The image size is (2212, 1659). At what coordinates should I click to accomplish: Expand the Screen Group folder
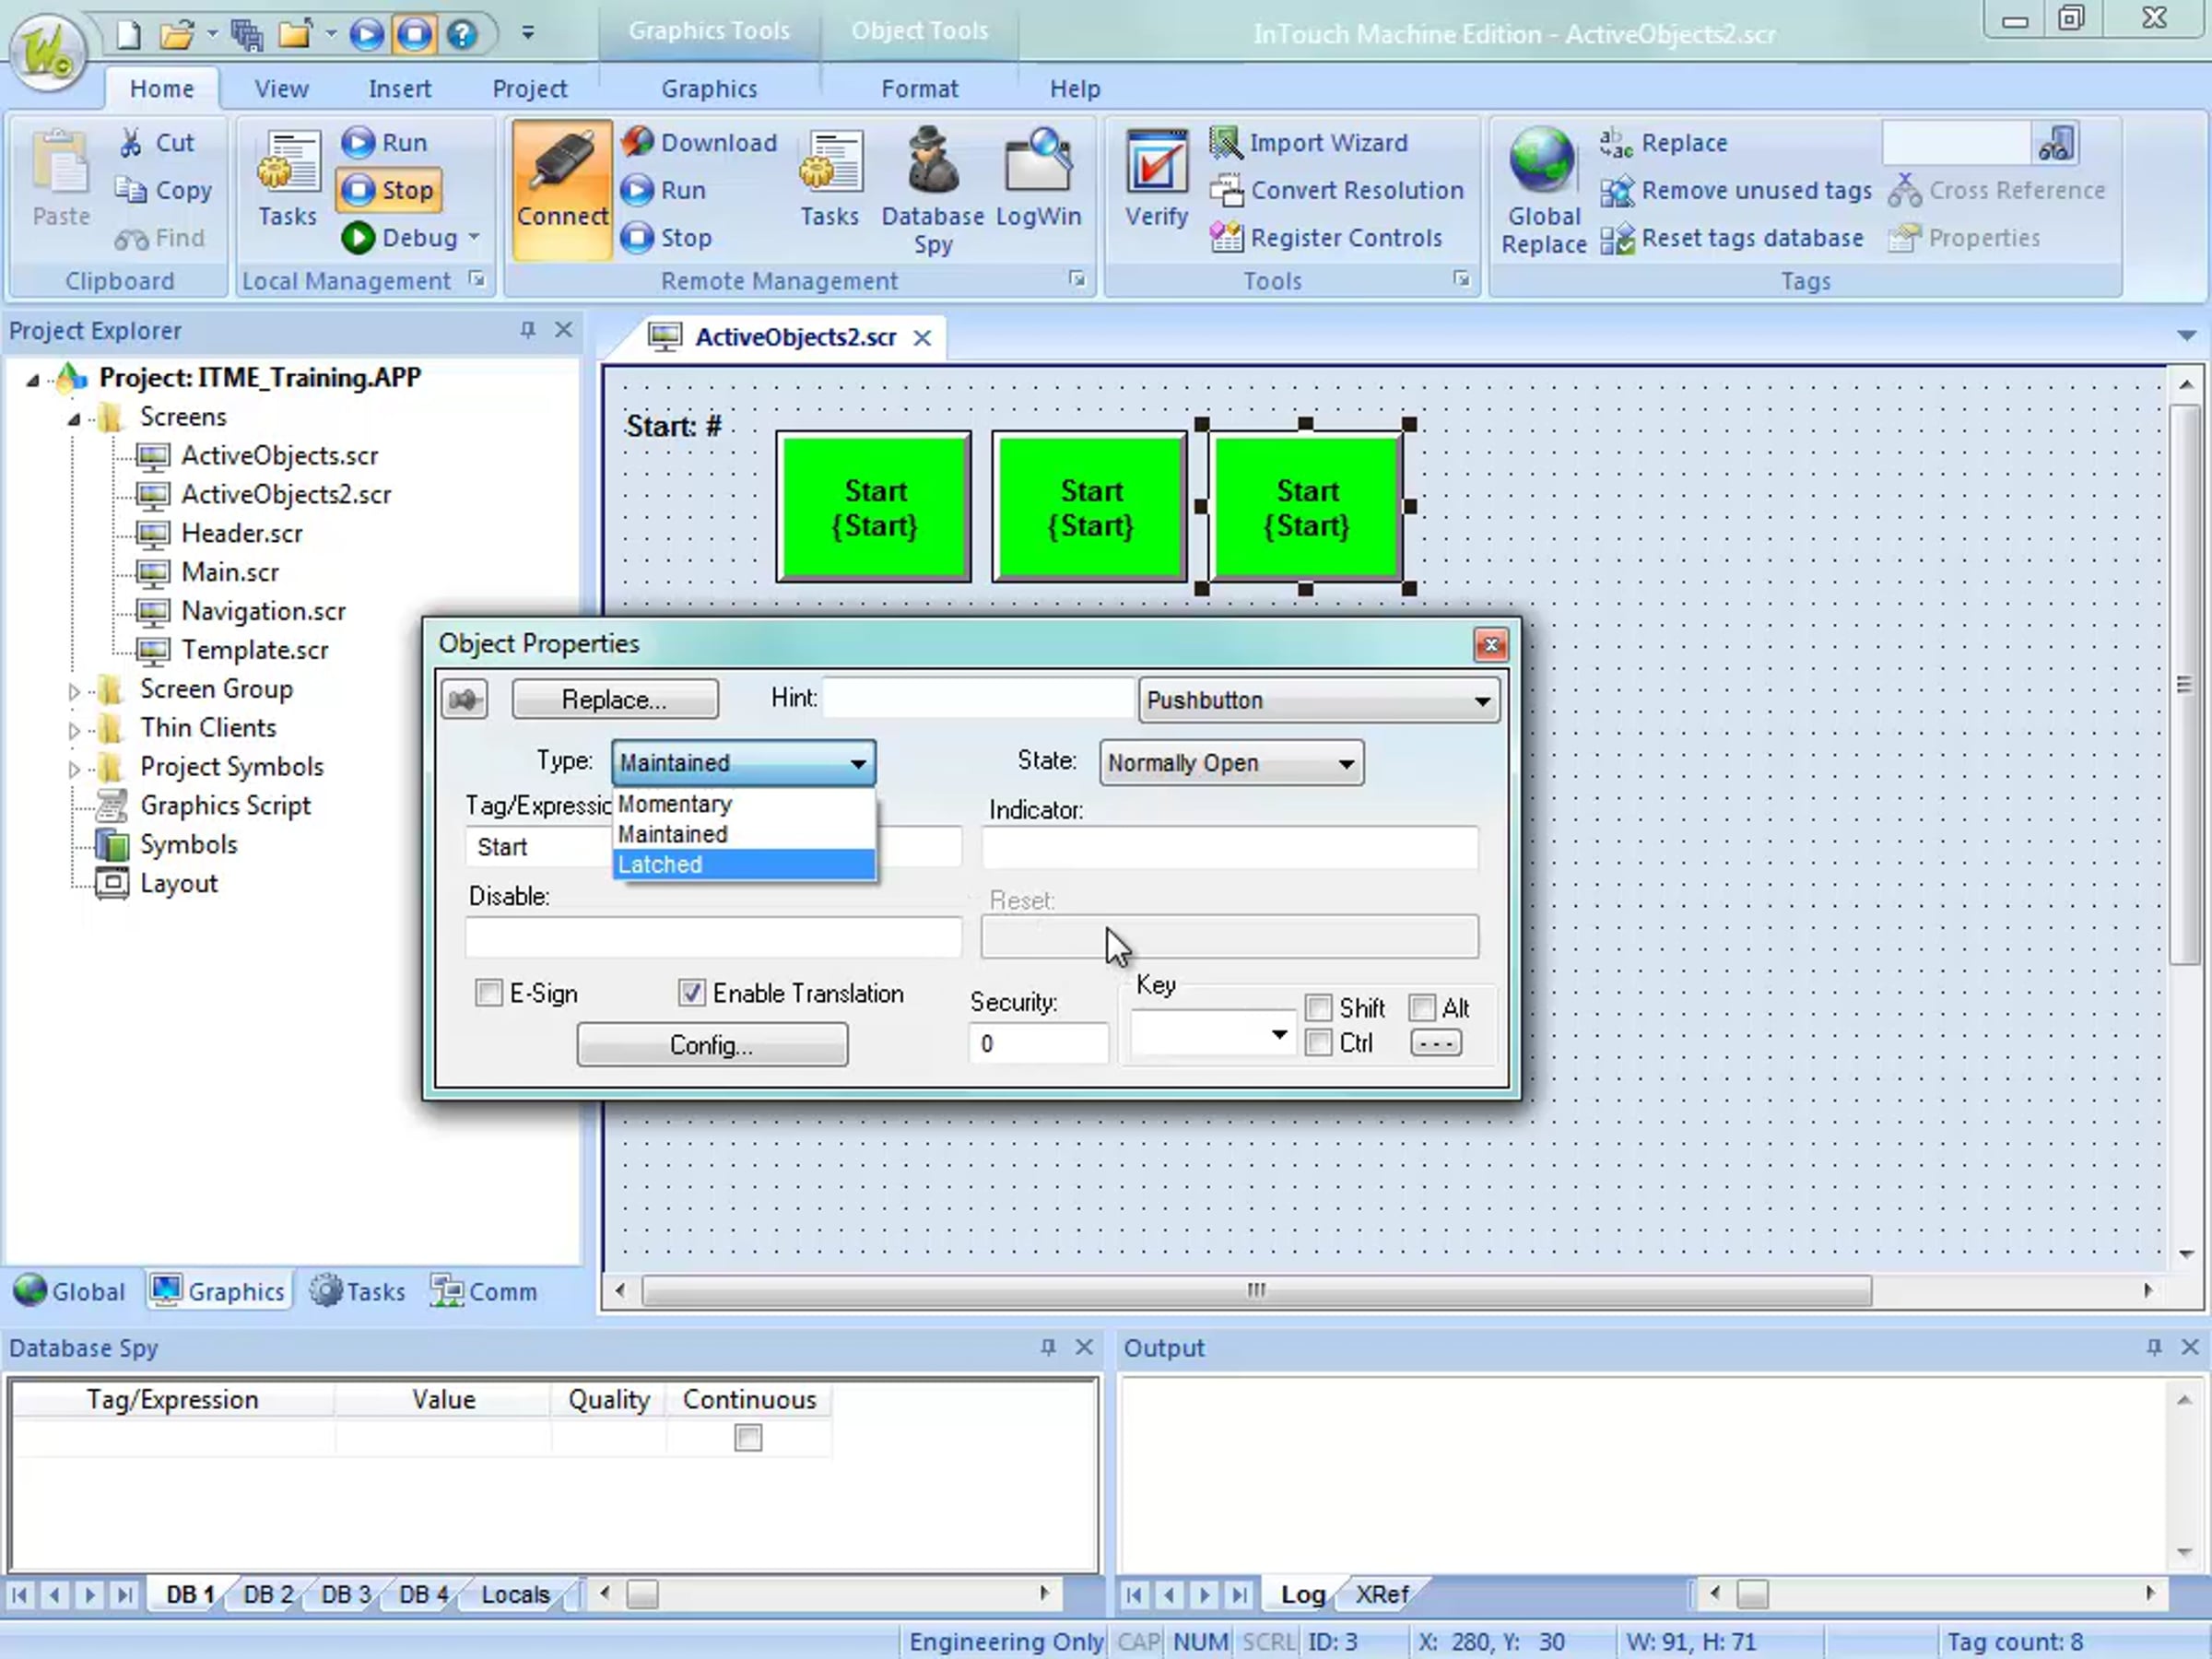73,690
